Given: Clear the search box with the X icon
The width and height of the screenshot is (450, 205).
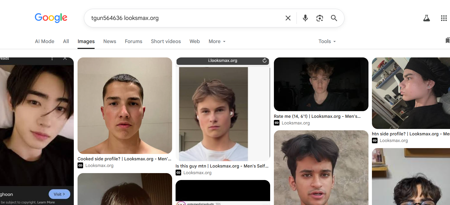Looking at the screenshot, I should [288, 18].
